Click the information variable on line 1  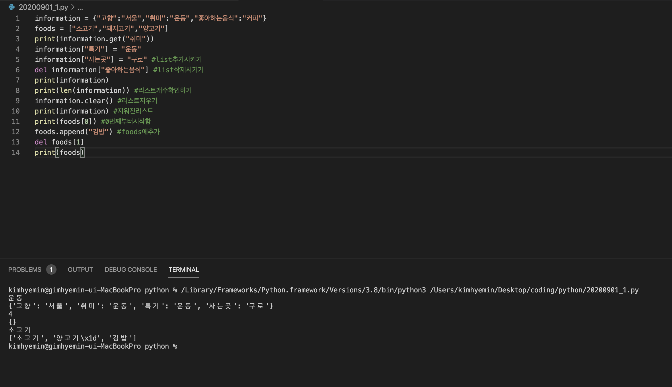click(57, 18)
